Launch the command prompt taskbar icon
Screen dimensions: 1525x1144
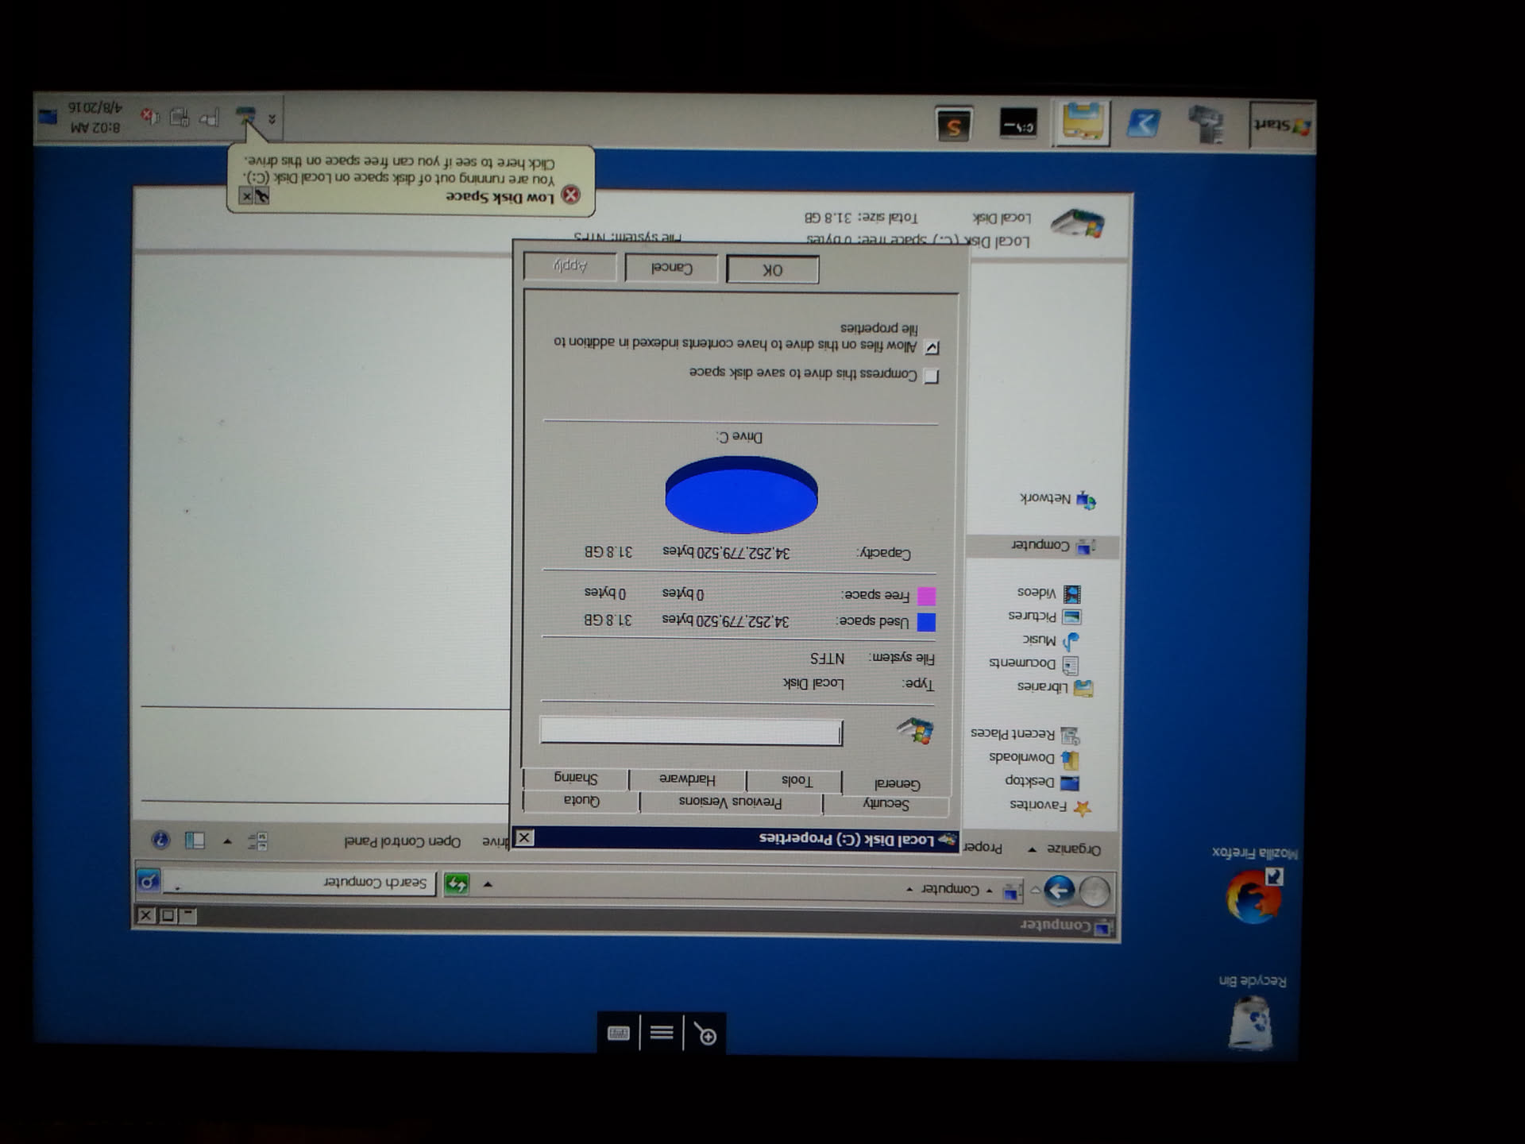tap(1017, 125)
